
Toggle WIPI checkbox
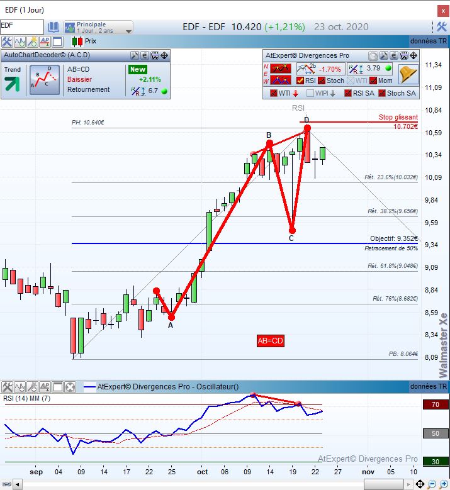click(x=310, y=93)
